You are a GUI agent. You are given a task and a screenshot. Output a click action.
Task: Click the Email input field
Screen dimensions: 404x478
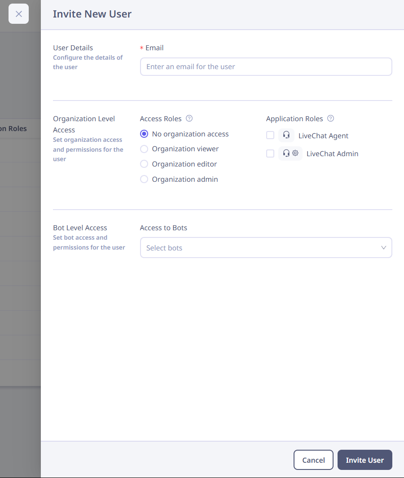[266, 66]
